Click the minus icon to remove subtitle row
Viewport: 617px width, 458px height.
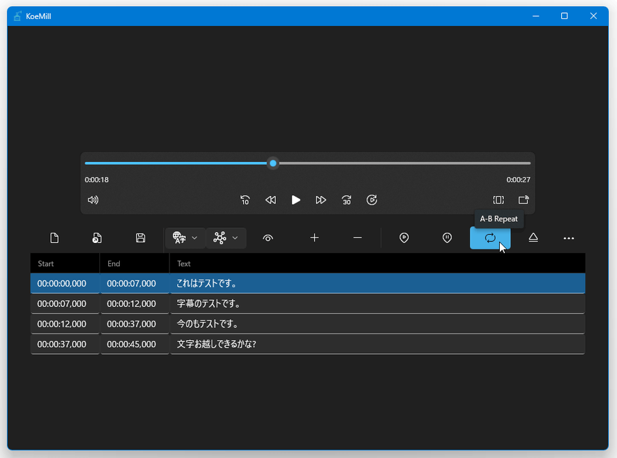[358, 238]
